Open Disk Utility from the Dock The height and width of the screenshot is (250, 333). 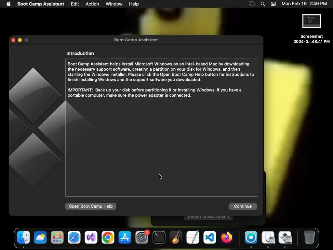pyautogui.click(x=268, y=237)
